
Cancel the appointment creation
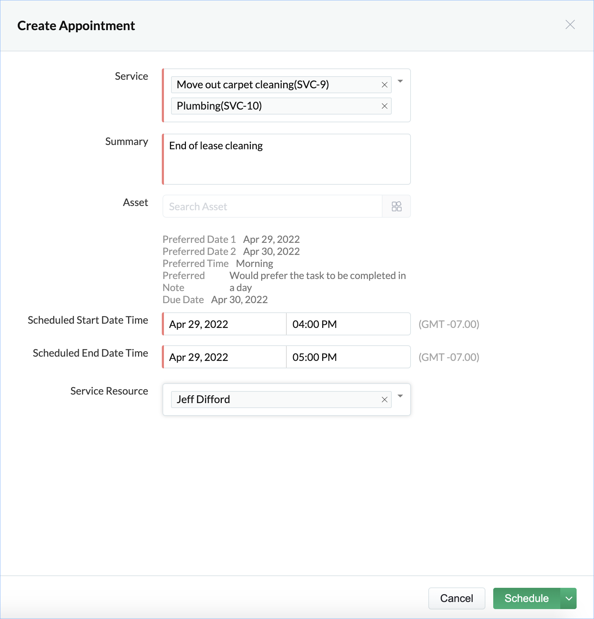[456, 598]
